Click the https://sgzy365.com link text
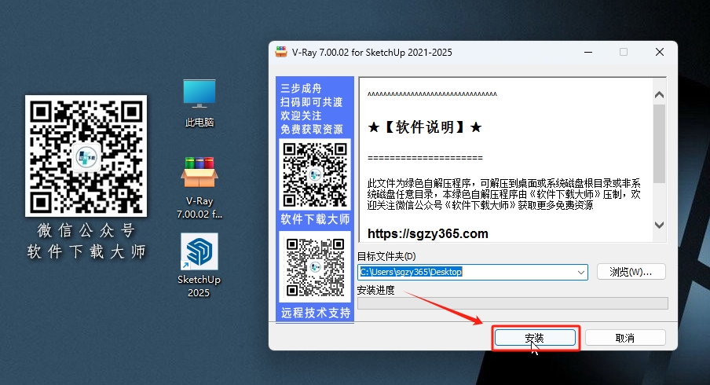This screenshot has width=710, height=385. (x=428, y=233)
